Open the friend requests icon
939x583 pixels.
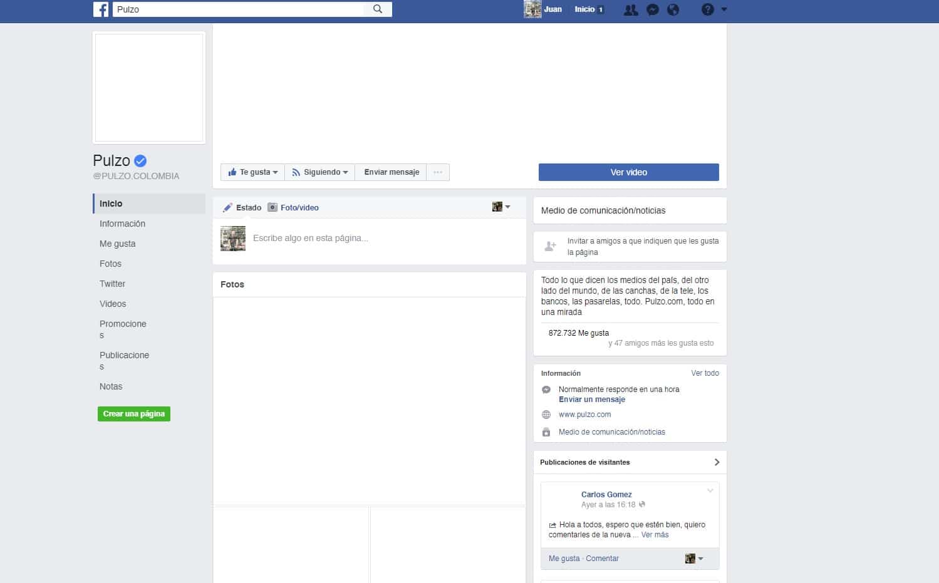631,9
